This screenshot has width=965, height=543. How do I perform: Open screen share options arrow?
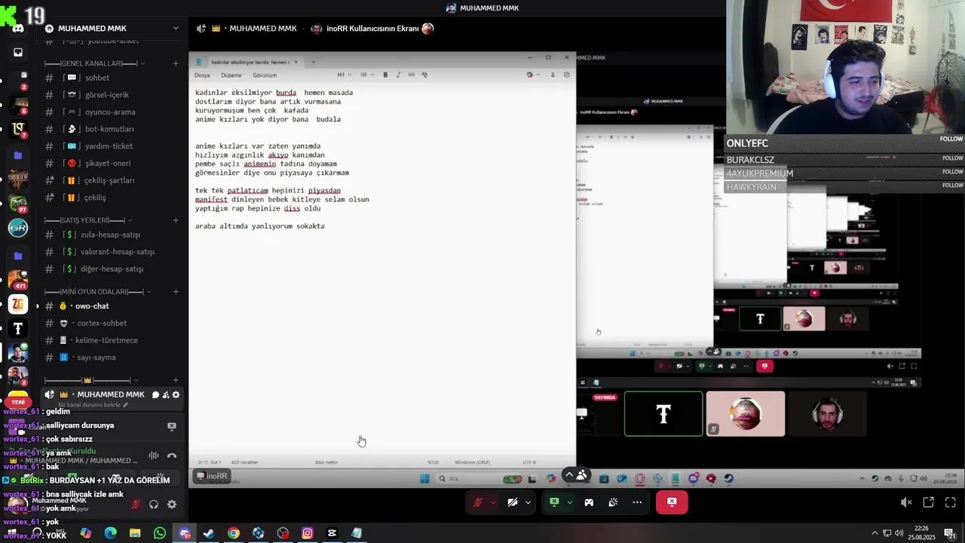[569, 502]
